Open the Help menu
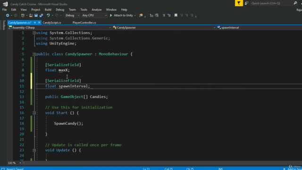This screenshot has width=302, height=170. point(124,9)
